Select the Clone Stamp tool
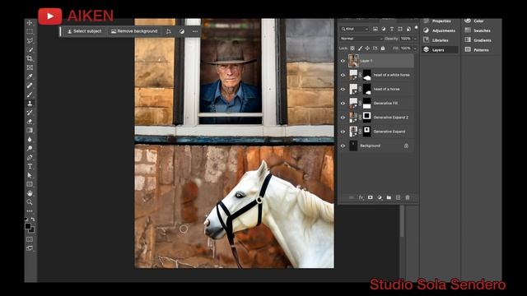Screen dimensions: 527x296 tap(30, 104)
